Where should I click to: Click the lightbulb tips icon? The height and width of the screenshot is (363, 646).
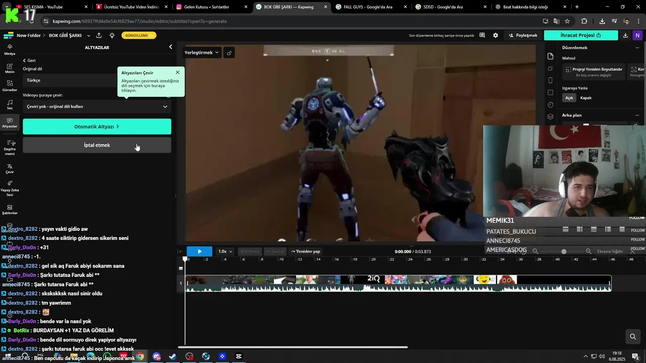pos(112,35)
